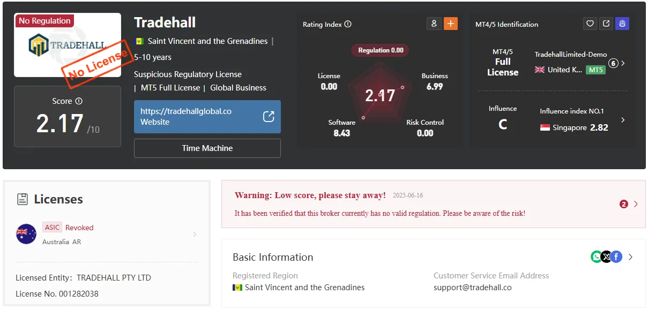Open the tradehallglobal.co Website button
This screenshot has width=648, height=310.
tap(207, 117)
